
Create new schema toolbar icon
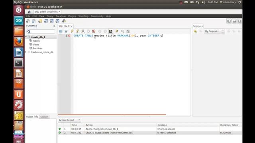40,21
